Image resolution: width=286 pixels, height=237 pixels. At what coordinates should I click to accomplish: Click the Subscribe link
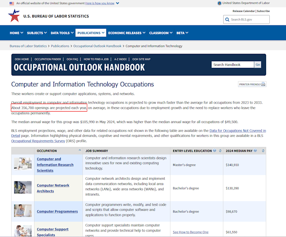pos(263,11)
